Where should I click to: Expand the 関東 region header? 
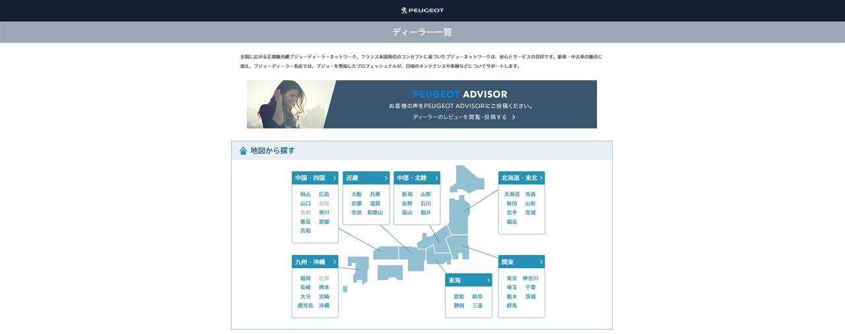coord(522,262)
